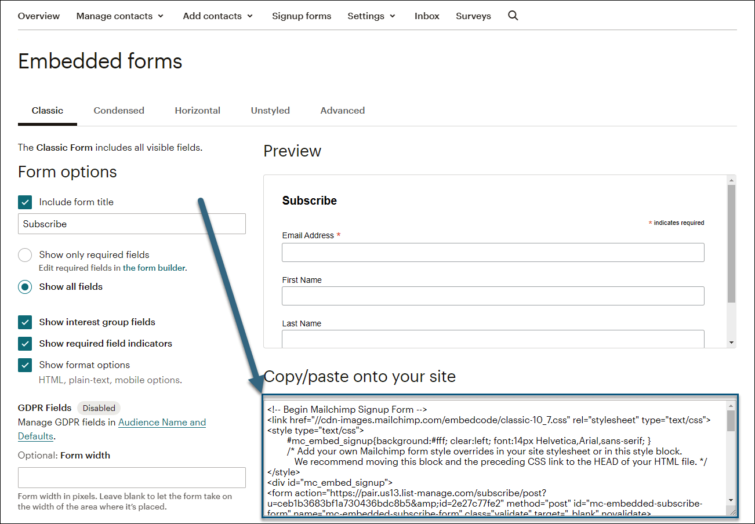Image resolution: width=755 pixels, height=524 pixels.
Task: Click the Embedded forms page heading
Action: [x=100, y=61]
